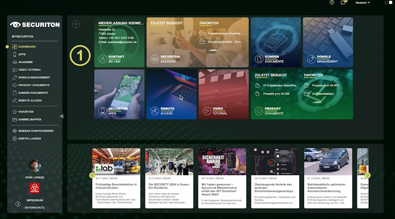395x219 pixels.
Task: Expand '...mehr' in Produkt Dokumente favorites
Action: pos(317,102)
